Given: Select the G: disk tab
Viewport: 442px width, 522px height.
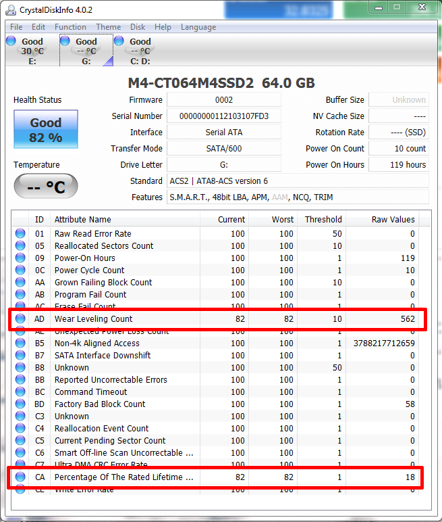Looking at the screenshot, I should click(86, 51).
